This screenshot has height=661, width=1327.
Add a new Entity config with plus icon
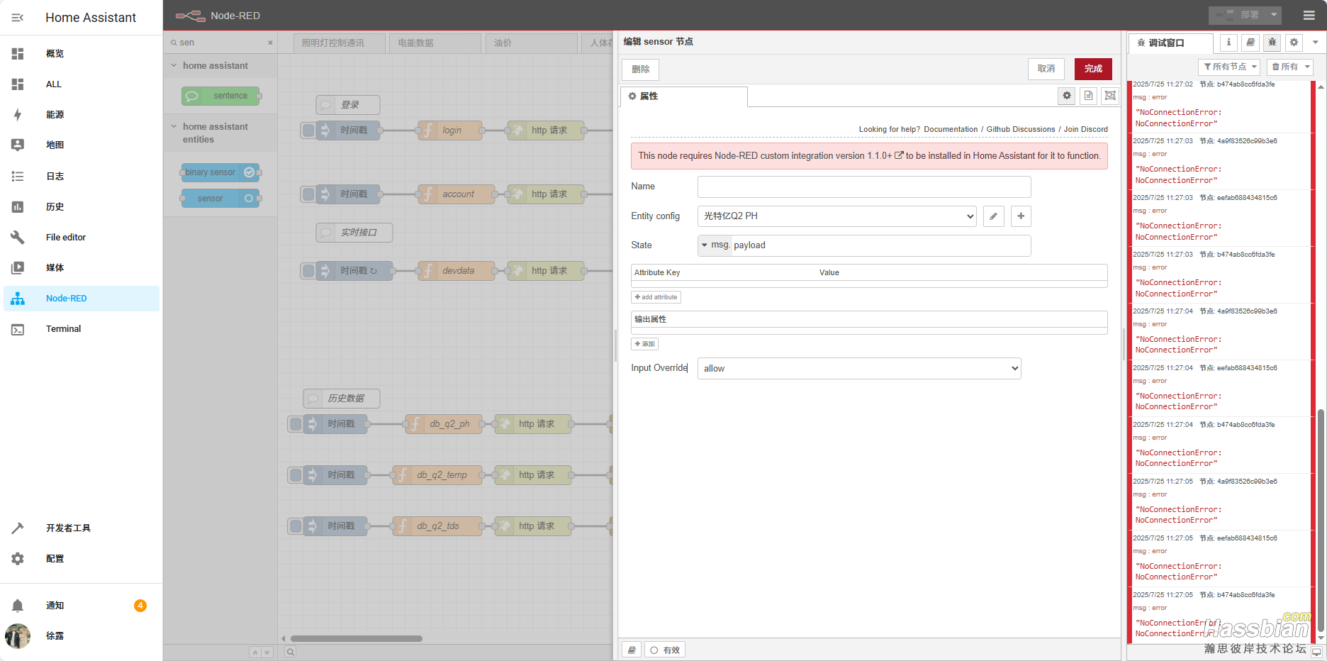[x=1021, y=216]
